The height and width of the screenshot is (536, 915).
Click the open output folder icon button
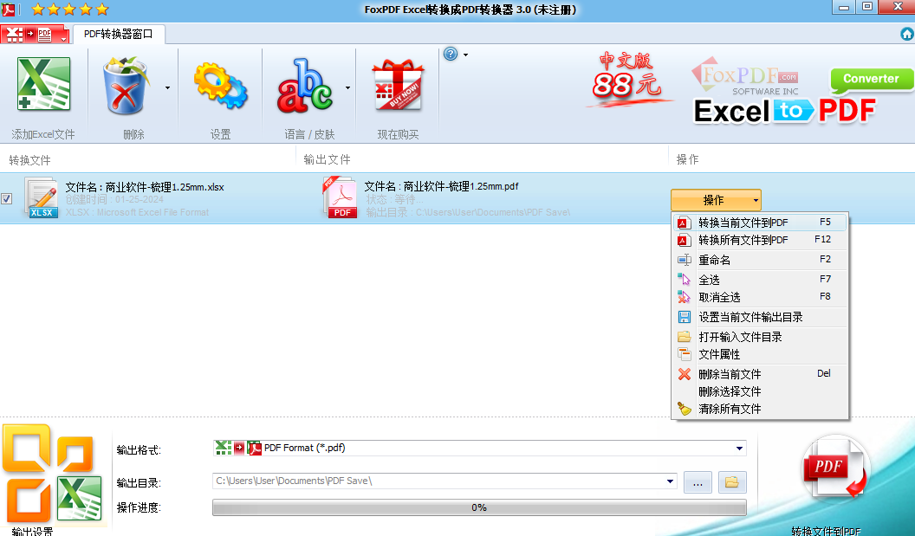pyautogui.click(x=732, y=482)
